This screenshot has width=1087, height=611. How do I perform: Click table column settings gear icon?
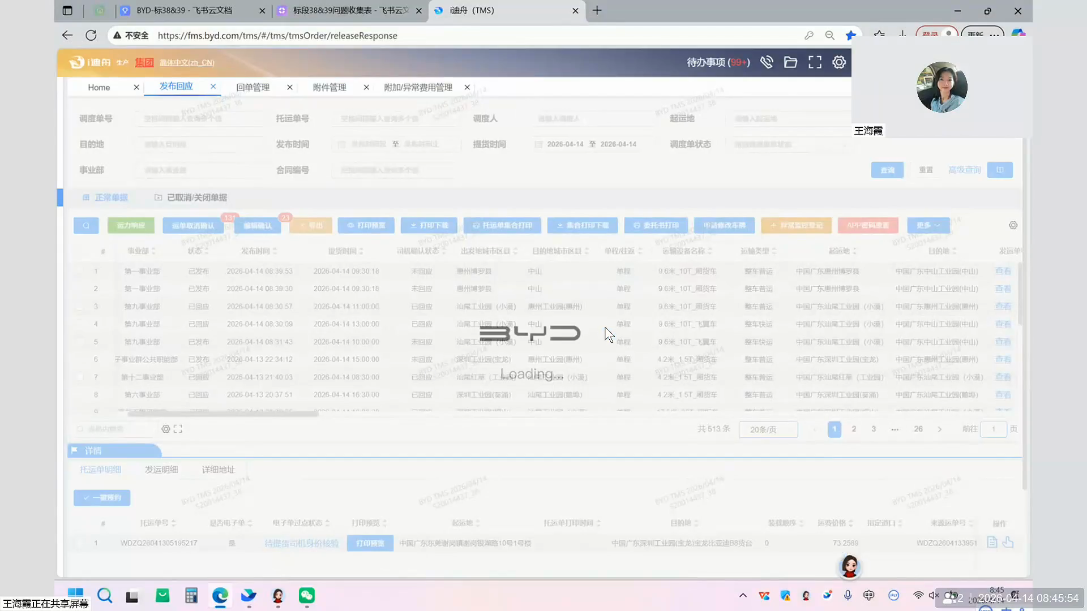tap(1013, 225)
